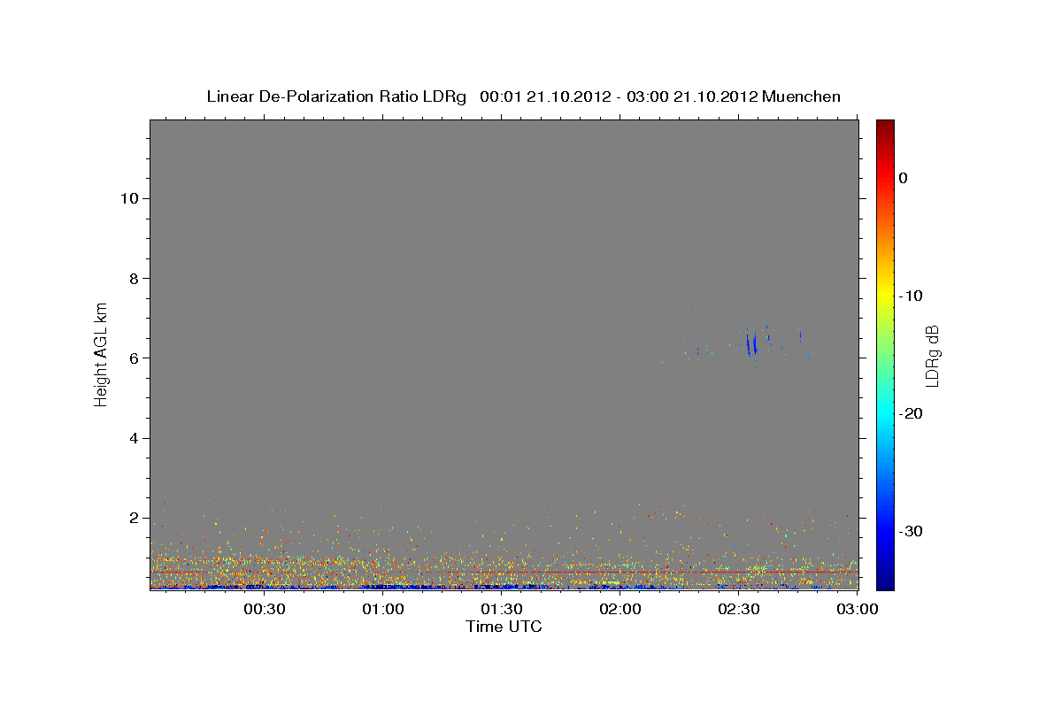This screenshot has height=708, width=1062.
Task: Click the 03:00 time tick label
Action: pyautogui.click(x=857, y=609)
